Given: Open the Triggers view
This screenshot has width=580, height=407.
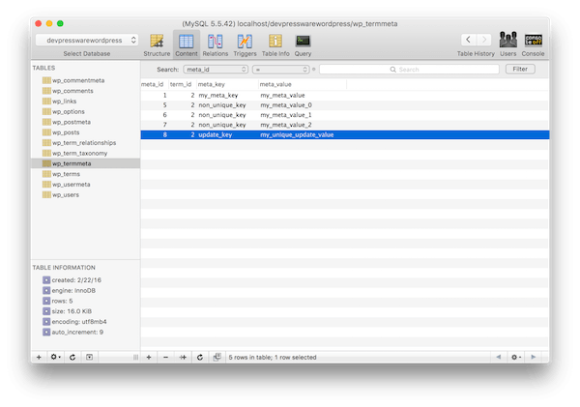Looking at the screenshot, I should 245,44.
